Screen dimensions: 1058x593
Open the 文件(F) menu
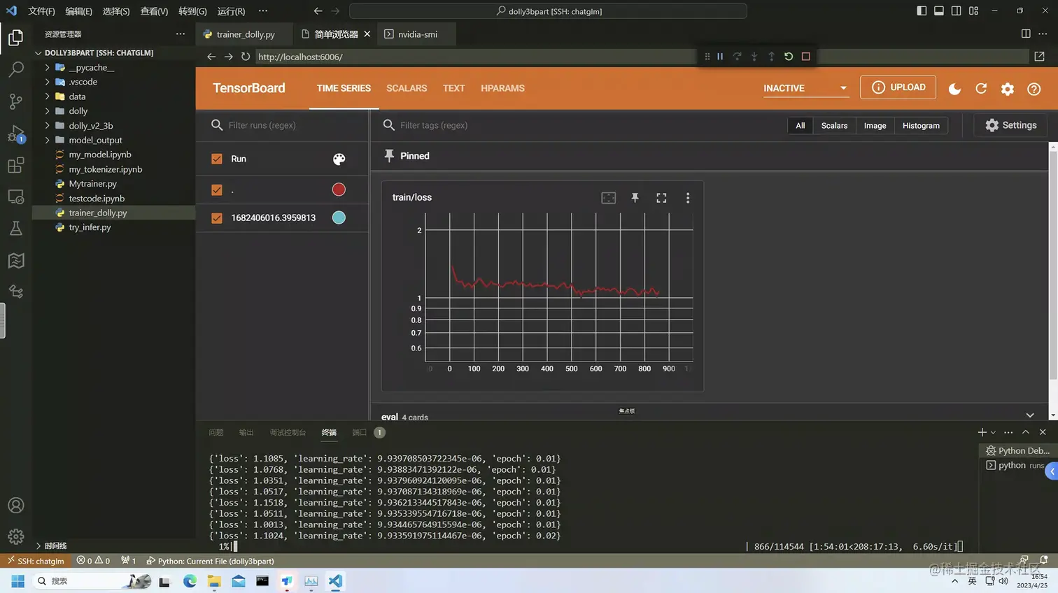pyautogui.click(x=41, y=11)
